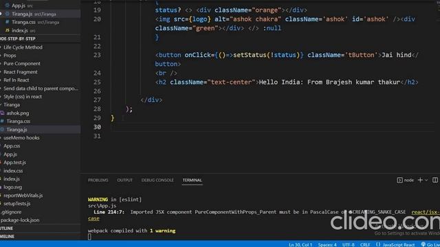Switch to the Output panel tab
Viewport: 440px width, 247px height.
[125, 180]
